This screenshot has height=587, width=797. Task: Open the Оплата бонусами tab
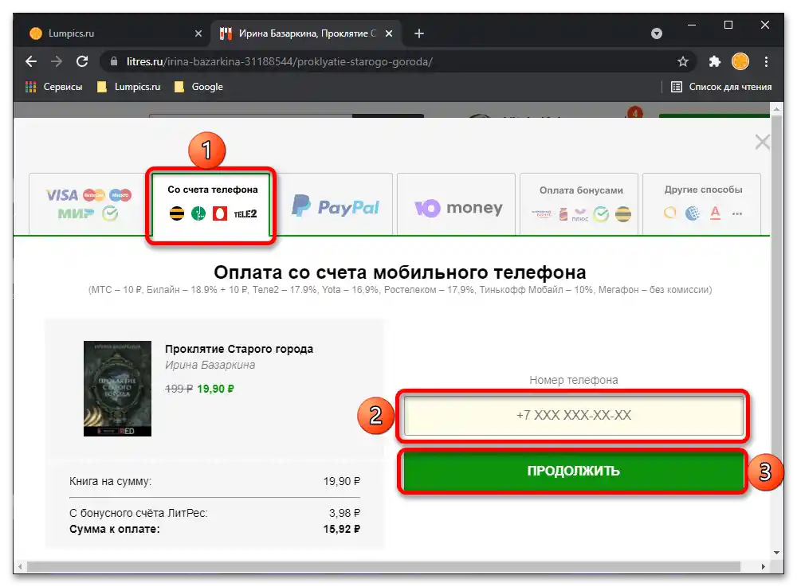(x=579, y=204)
